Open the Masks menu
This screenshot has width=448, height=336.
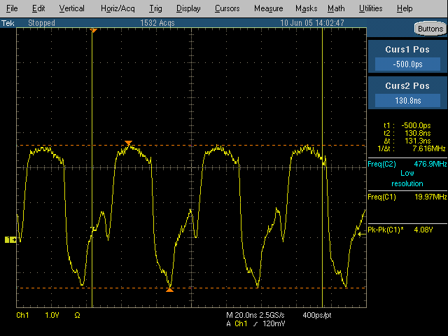pos(307,8)
